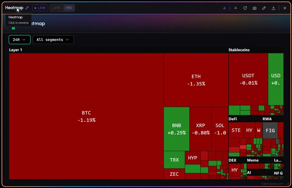
Task: Take a snapshot with the camera icon
Action: click(x=254, y=8)
